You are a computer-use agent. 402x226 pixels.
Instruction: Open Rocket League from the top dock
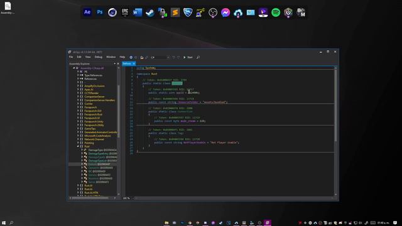tap(188, 13)
